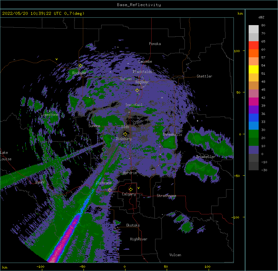Click the Banff label
Screen dimensions: 278x271
[40, 182]
